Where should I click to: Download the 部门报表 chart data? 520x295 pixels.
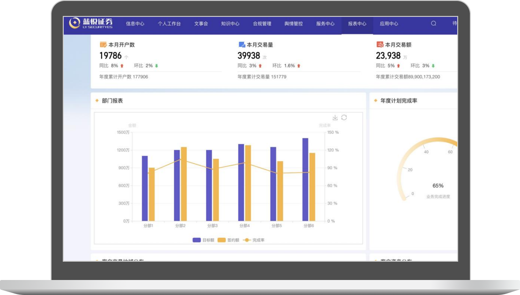[x=335, y=118]
